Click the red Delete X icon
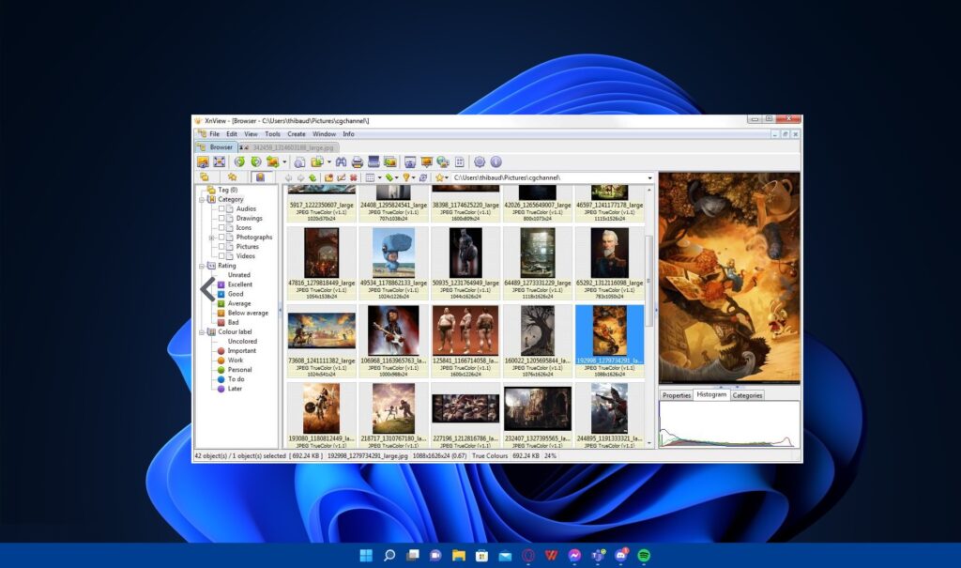The image size is (961, 568). tap(353, 177)
